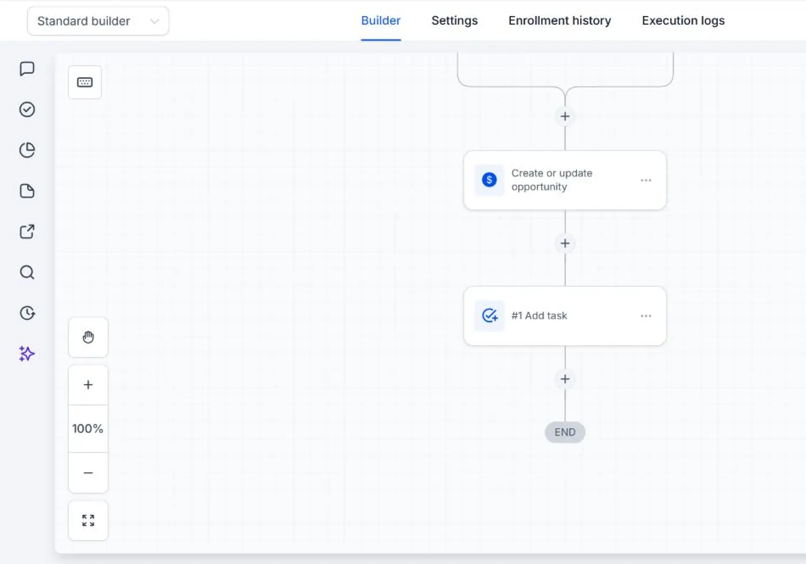The image size is (806, 564).
Task: Add step above Create or update opportunity
Action: 565,117
